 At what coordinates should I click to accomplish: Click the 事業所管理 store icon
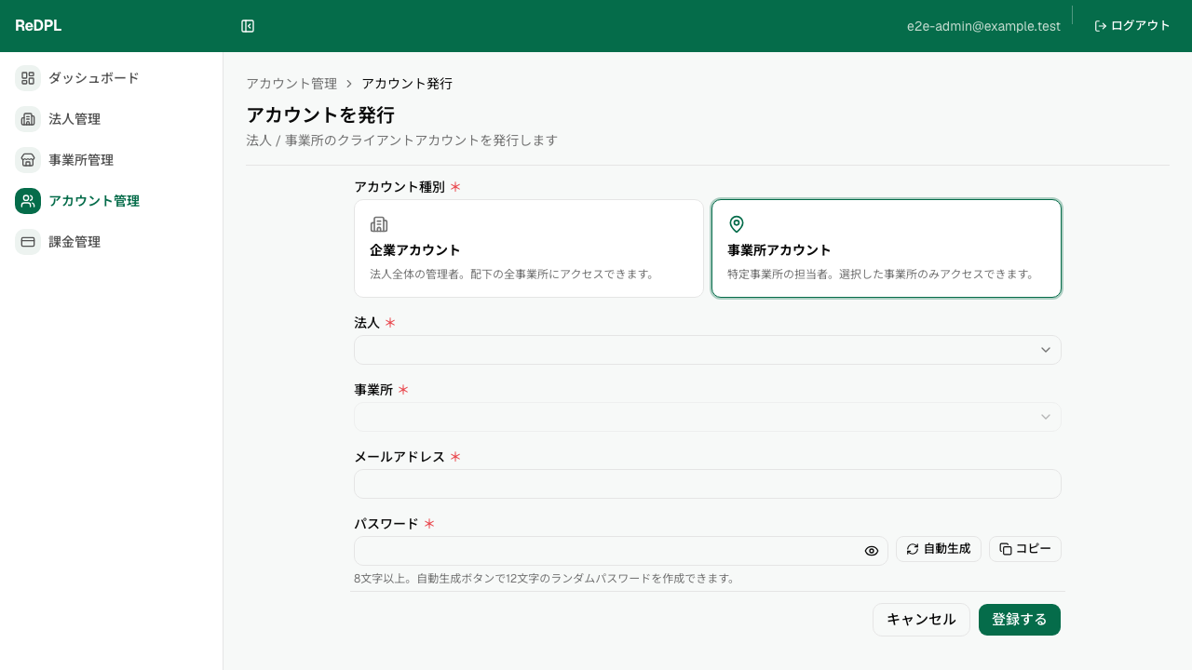click(28, 160)
